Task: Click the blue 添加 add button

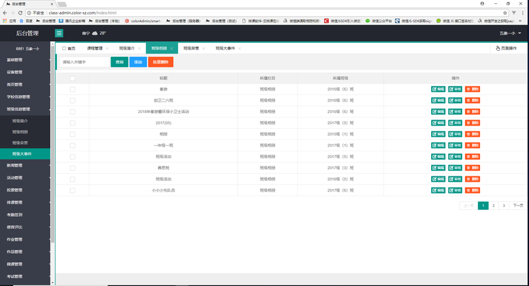Action: click(138, 62)
